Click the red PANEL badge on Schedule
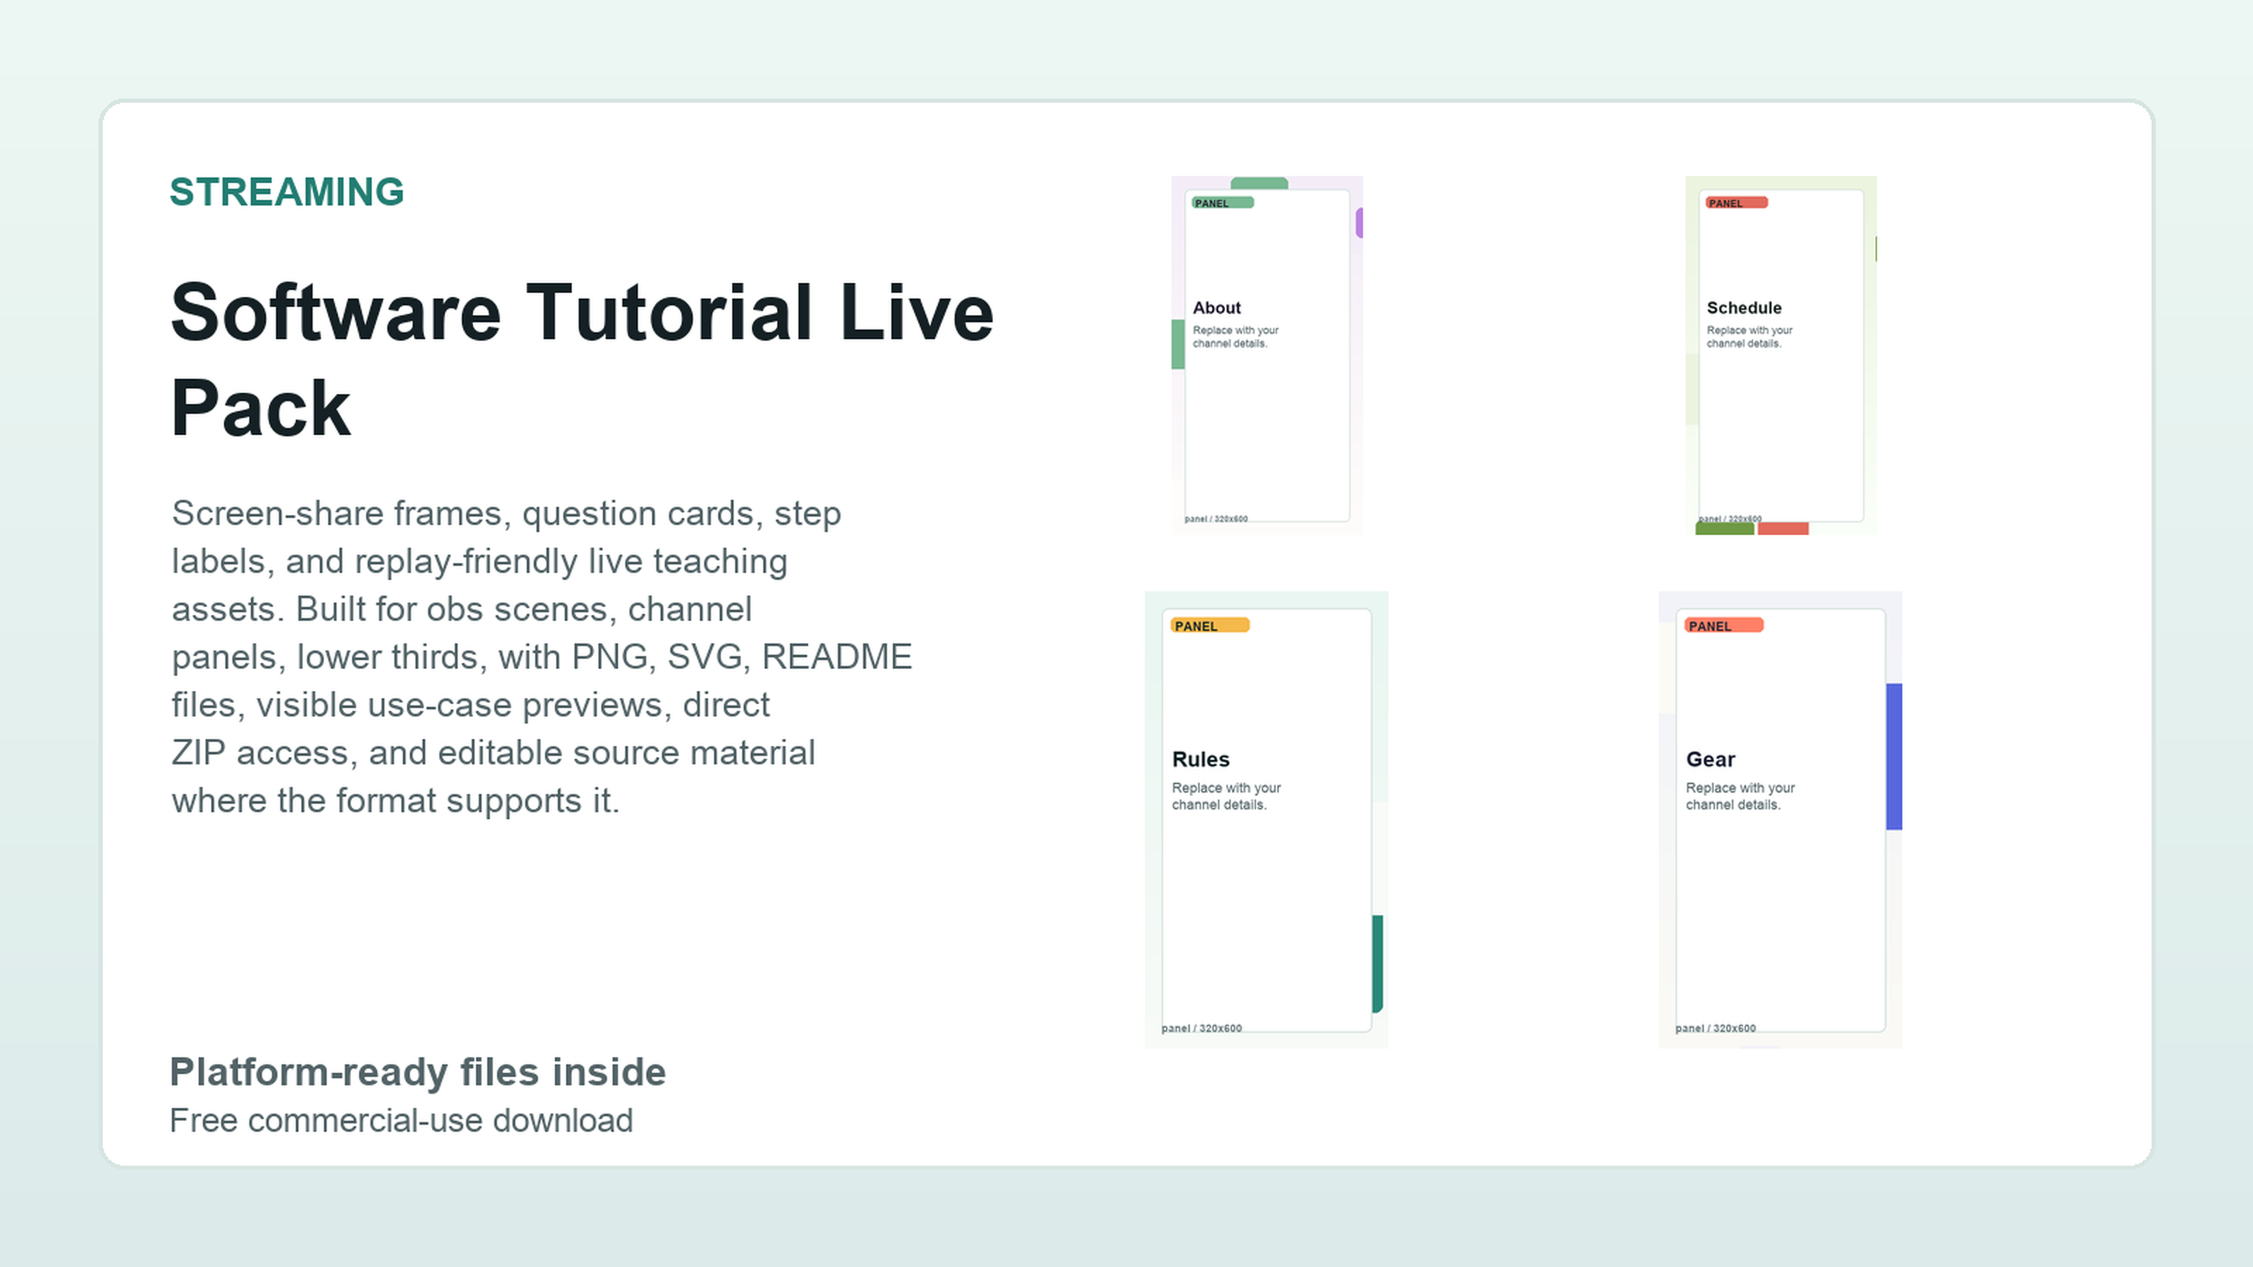2253x1267 pixels. [x=1737, y=203]
